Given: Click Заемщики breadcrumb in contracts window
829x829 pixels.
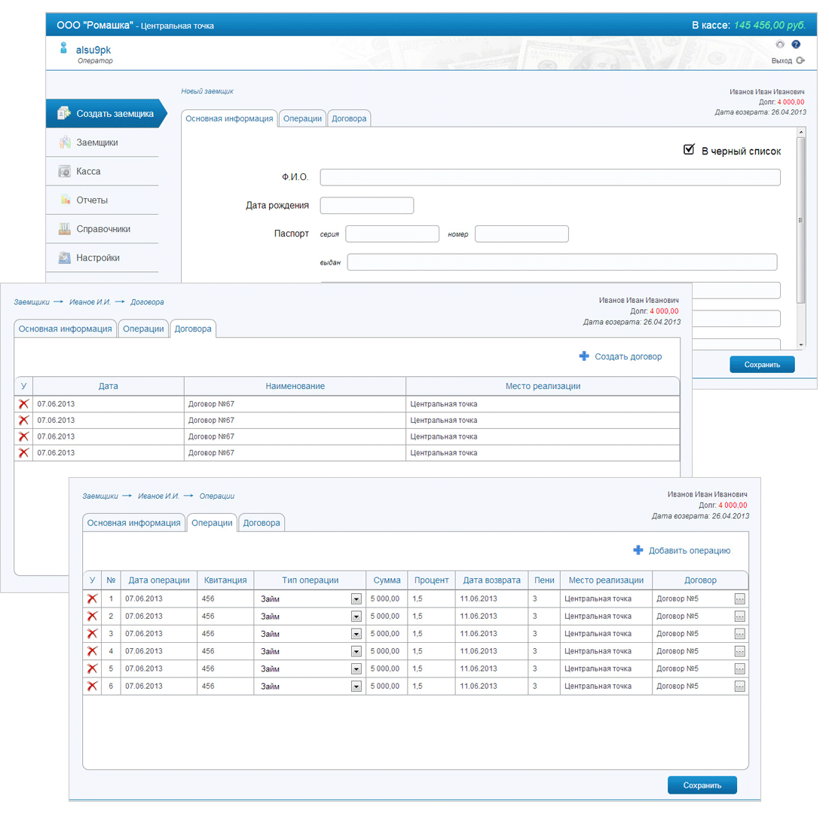Looking at the screenshot, I should click(32, 302).
